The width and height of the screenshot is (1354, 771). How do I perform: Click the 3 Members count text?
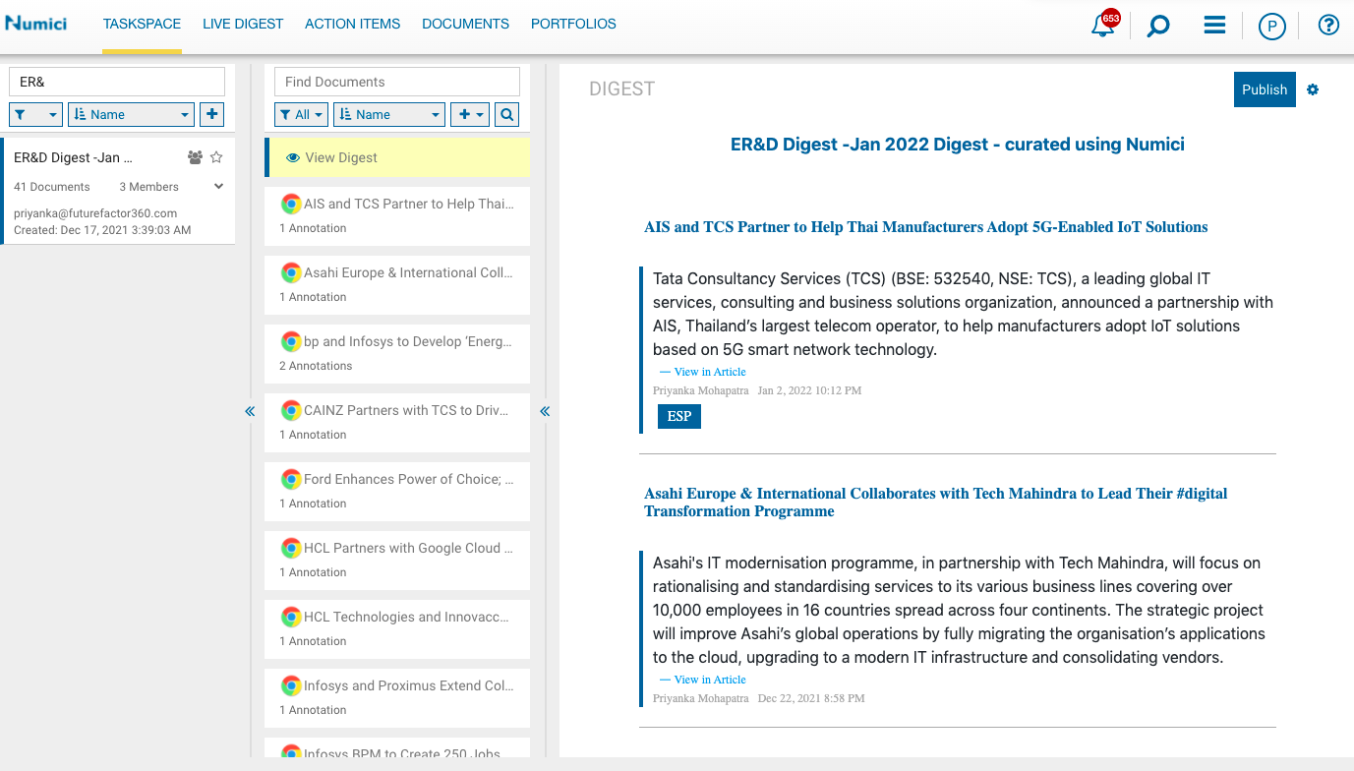[x=149, y=187]
